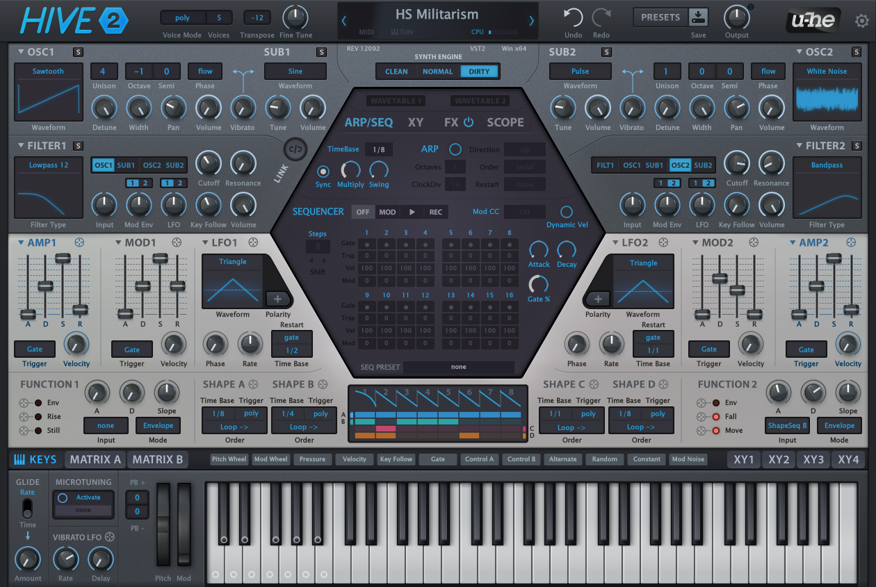The width and height of the screenshot is (876, 587).
Task: Select the Mod Wheel modulation source
Action: pyautogui.click(x=270, y=459)
